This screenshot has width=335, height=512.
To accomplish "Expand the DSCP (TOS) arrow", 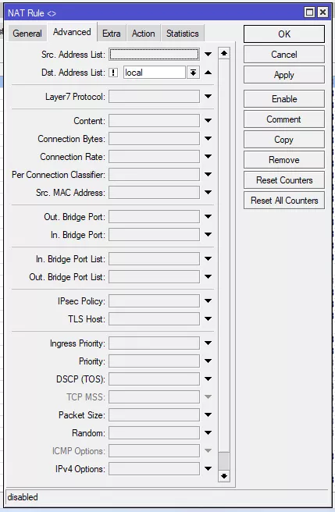I will coord(208,379).
